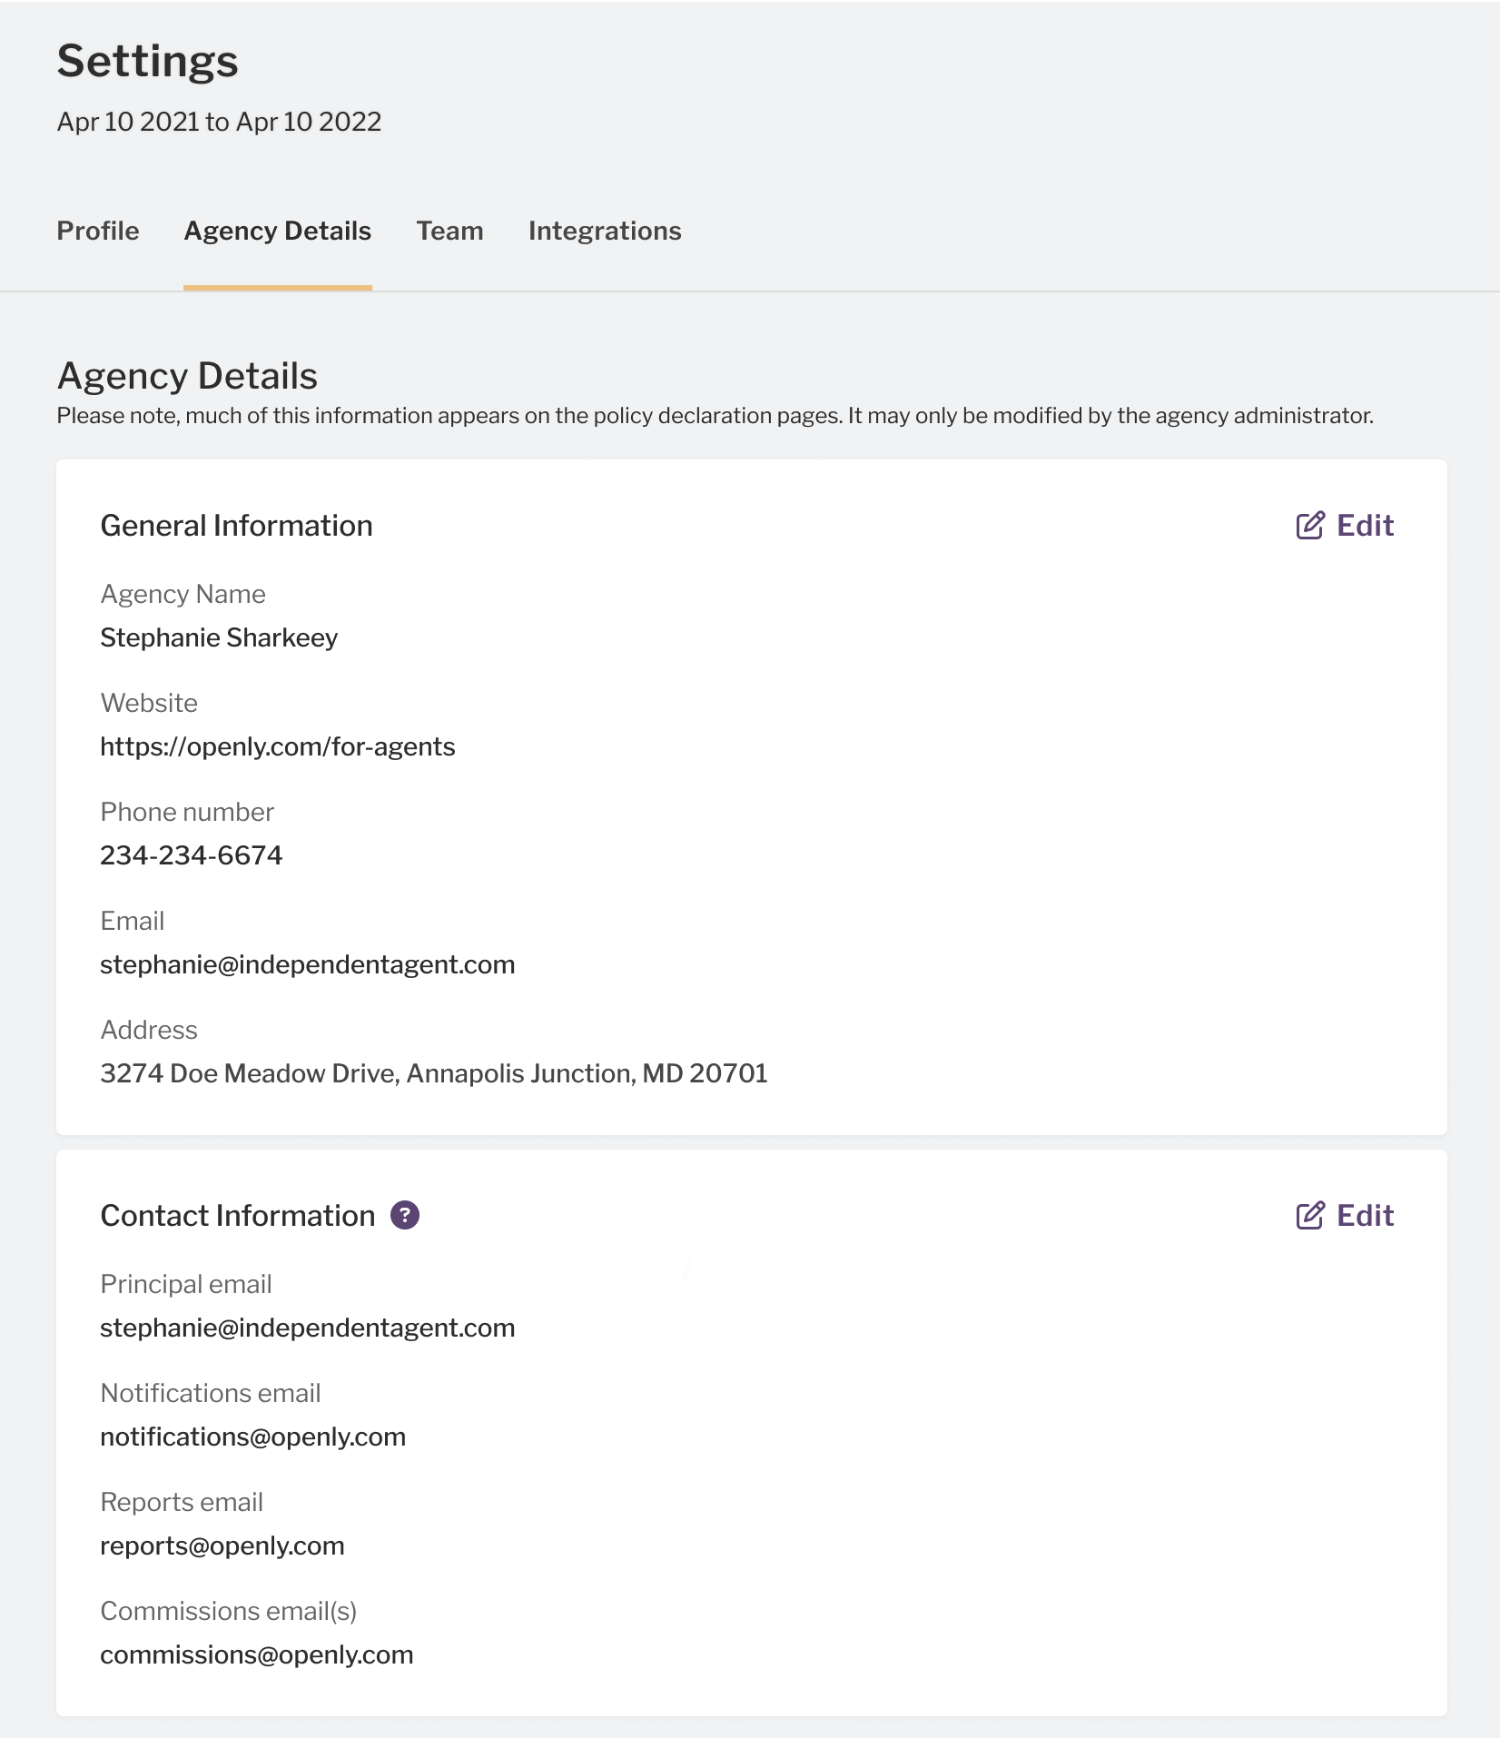1500x1738 pixels.
Task: Click the agency name Stephanie Sharkeey
Action: [x=219, y=637]
